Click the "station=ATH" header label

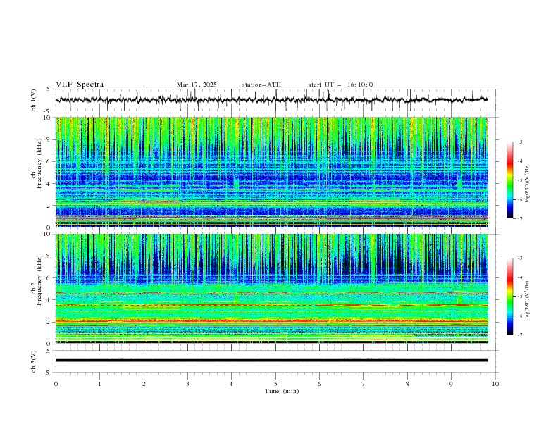(261, 85)
